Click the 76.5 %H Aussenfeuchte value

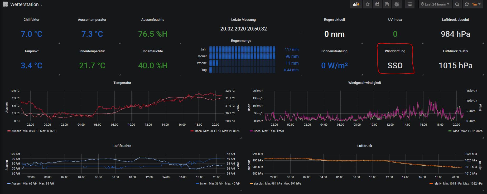(153, 34)
